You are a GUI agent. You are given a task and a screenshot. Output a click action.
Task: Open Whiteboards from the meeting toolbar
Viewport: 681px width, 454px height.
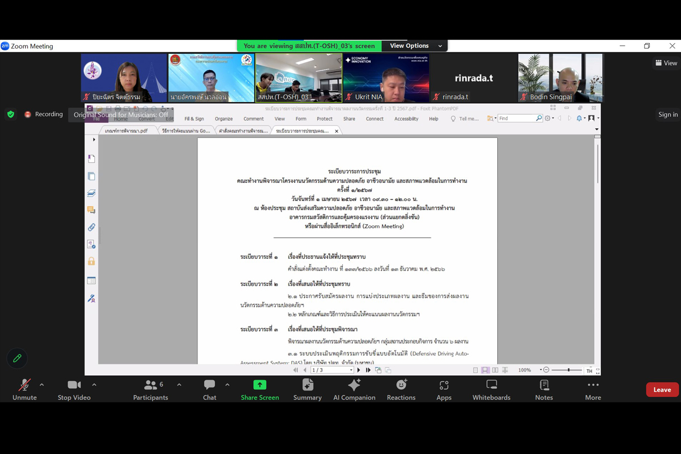[491, 389]
